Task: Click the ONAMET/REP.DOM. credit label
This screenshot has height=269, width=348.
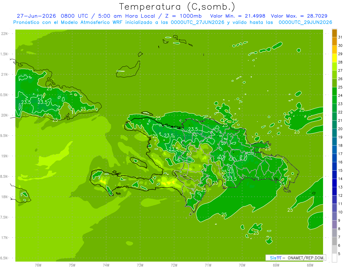Action: (x=306, y=258)
